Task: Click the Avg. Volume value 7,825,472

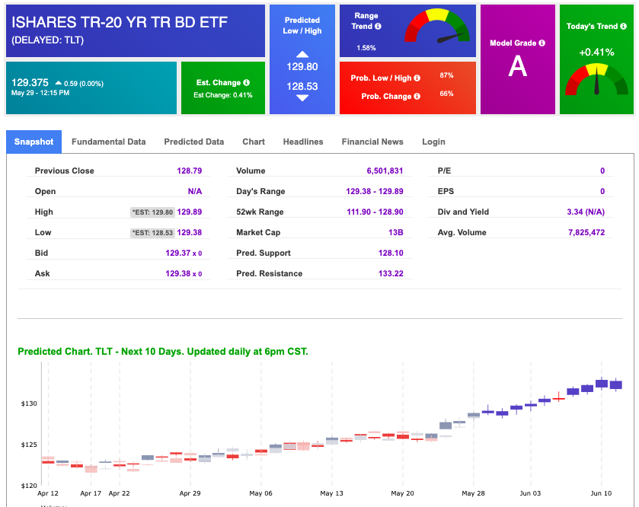Action: (586, 232)
